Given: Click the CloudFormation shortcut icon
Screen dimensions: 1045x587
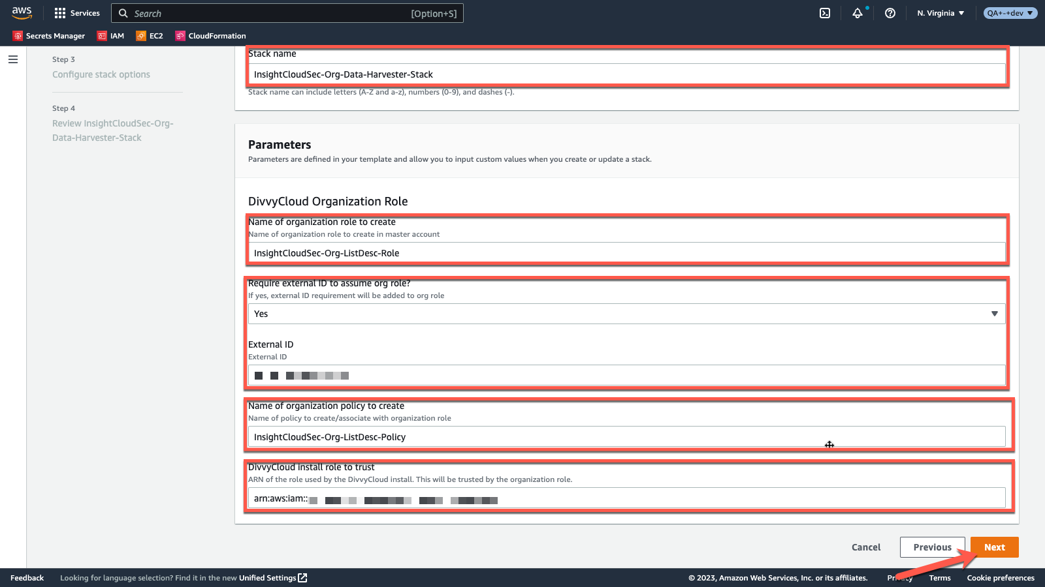Looking at the screenshot, I should tap(180, 36).
